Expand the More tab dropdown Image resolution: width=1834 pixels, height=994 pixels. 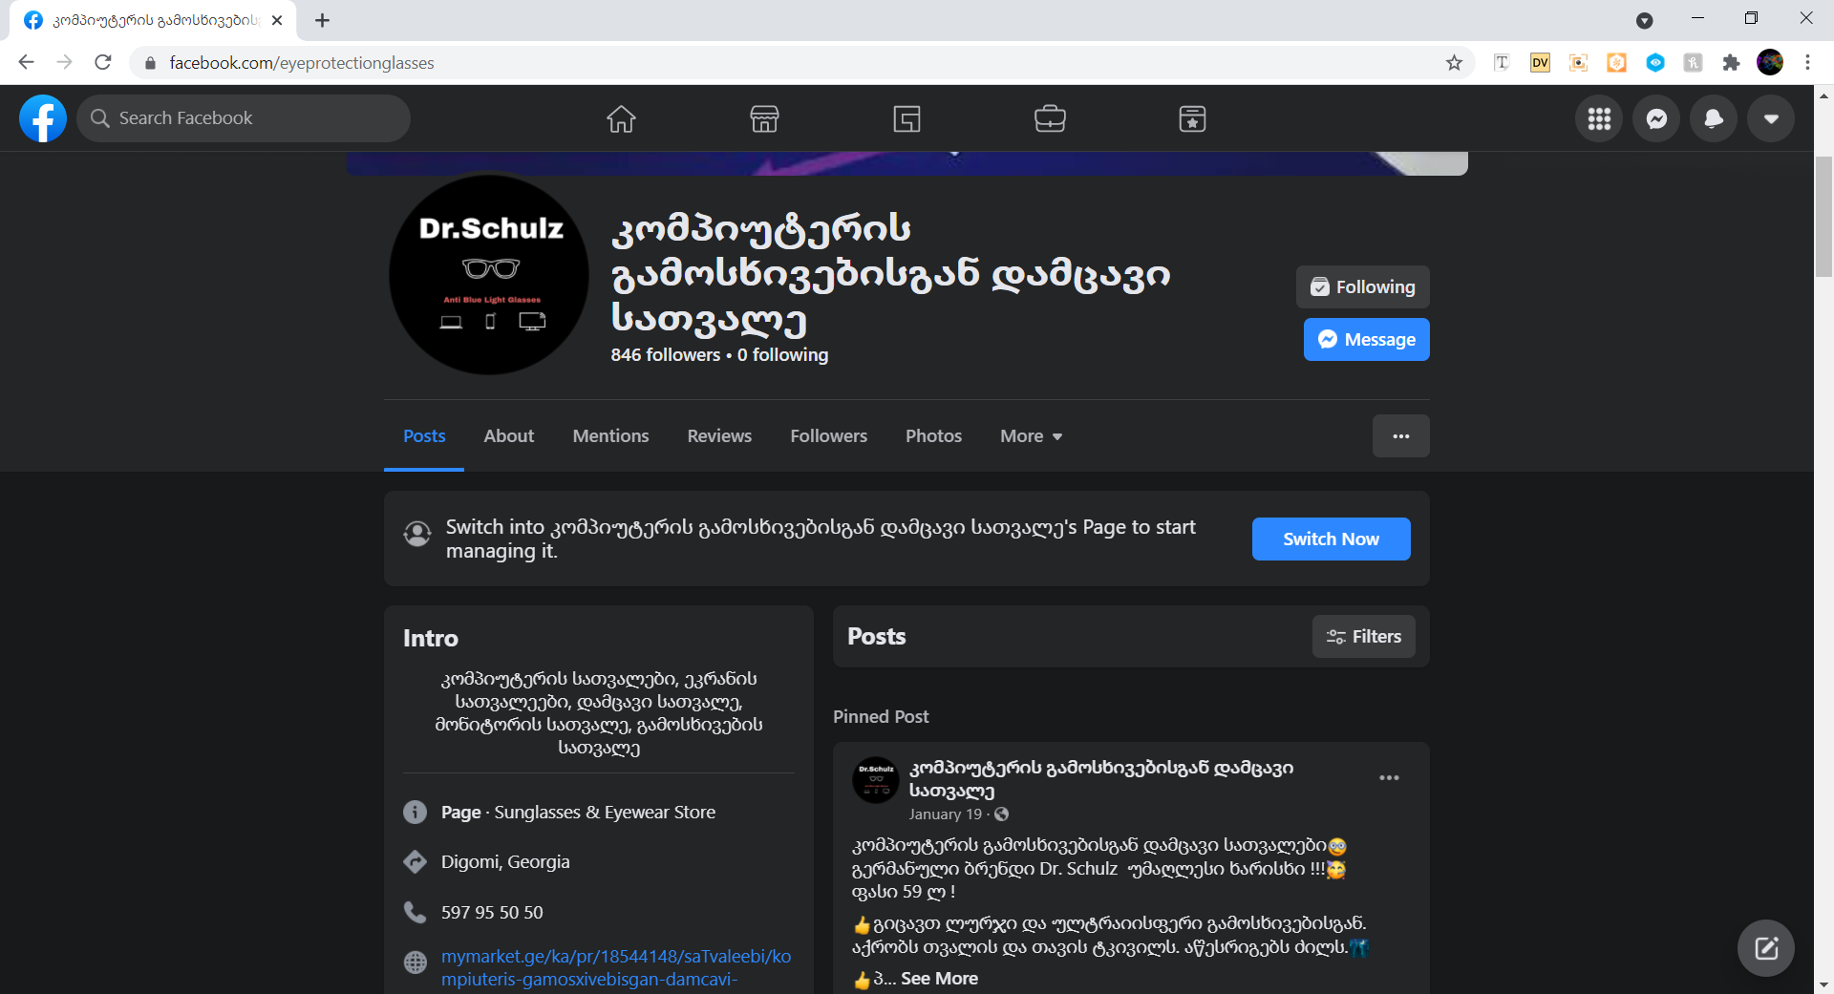(x=1031, y=436)
